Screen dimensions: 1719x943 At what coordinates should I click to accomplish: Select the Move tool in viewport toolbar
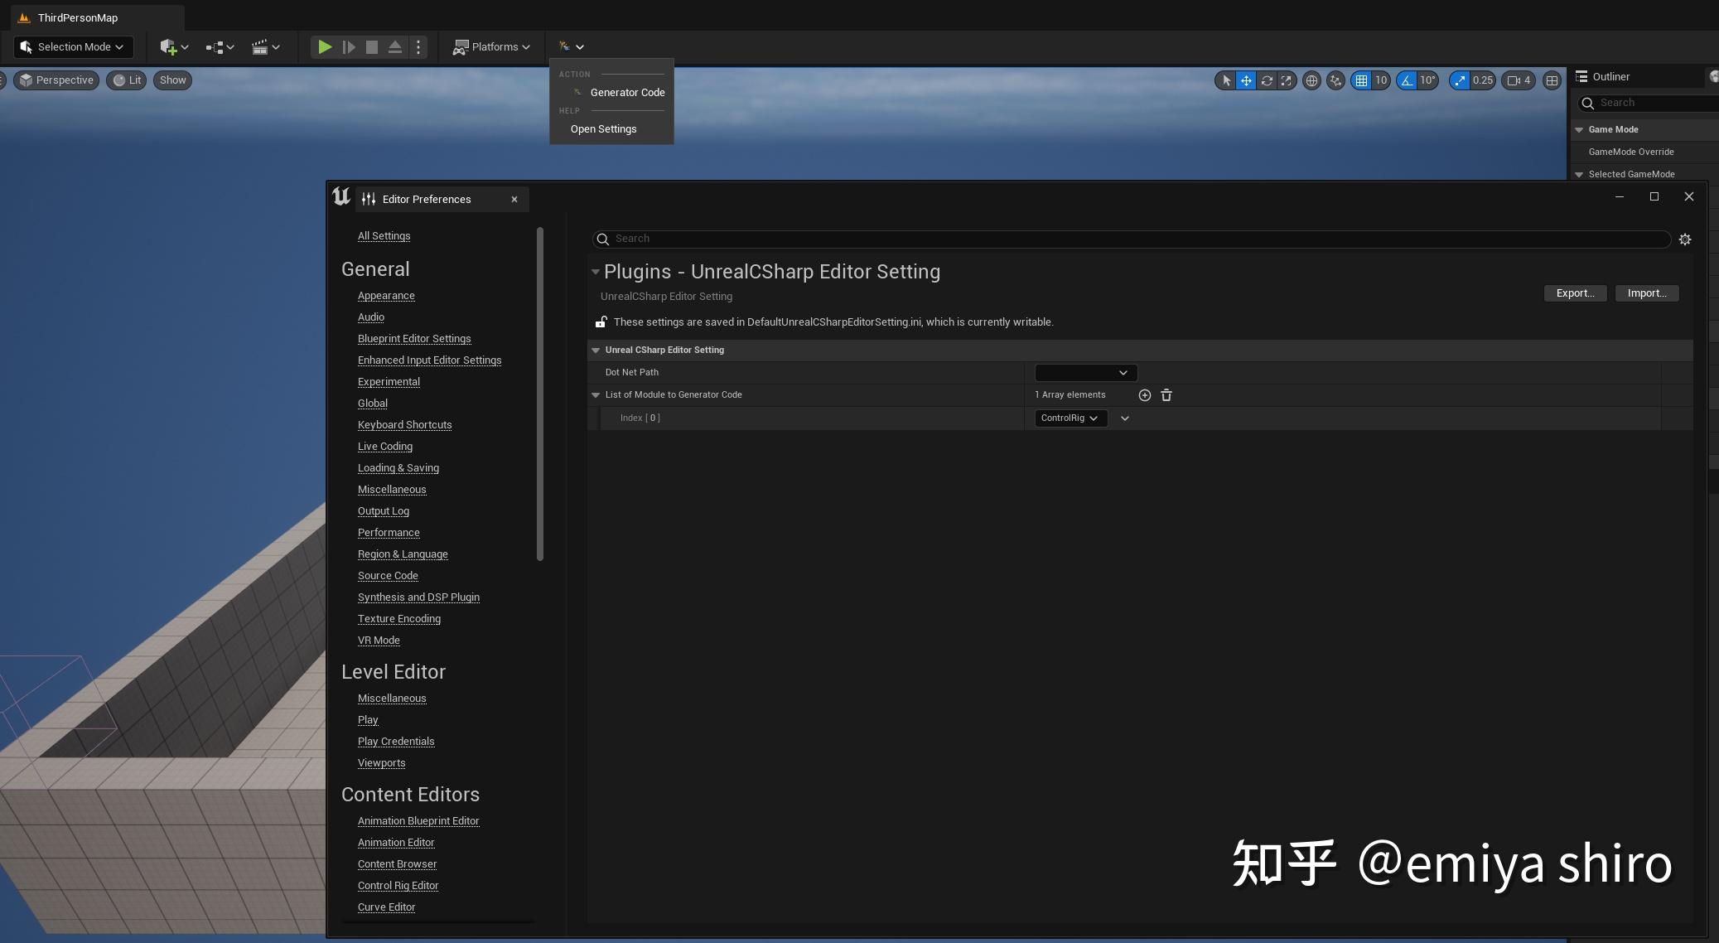pos(1246,80)
